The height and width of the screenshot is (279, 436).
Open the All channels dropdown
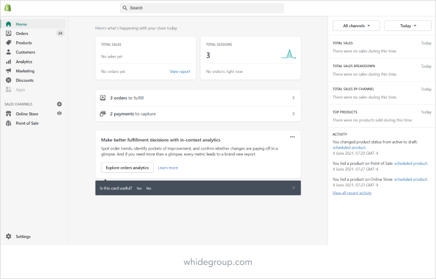[356, 25]
